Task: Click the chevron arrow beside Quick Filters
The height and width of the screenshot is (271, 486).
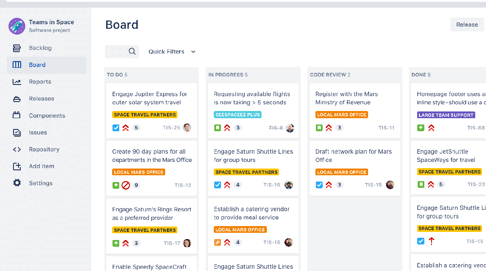Action: pyautogui.click(x=193, y=52)
